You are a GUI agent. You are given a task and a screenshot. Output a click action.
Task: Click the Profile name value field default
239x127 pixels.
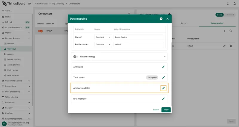tap(138, 44)
